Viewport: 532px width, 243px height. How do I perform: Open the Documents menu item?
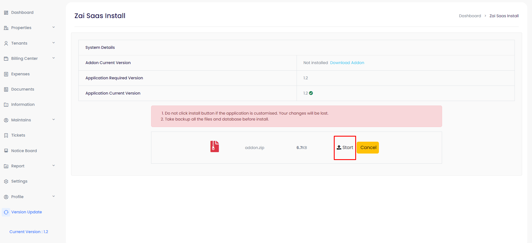pos(23,89)
